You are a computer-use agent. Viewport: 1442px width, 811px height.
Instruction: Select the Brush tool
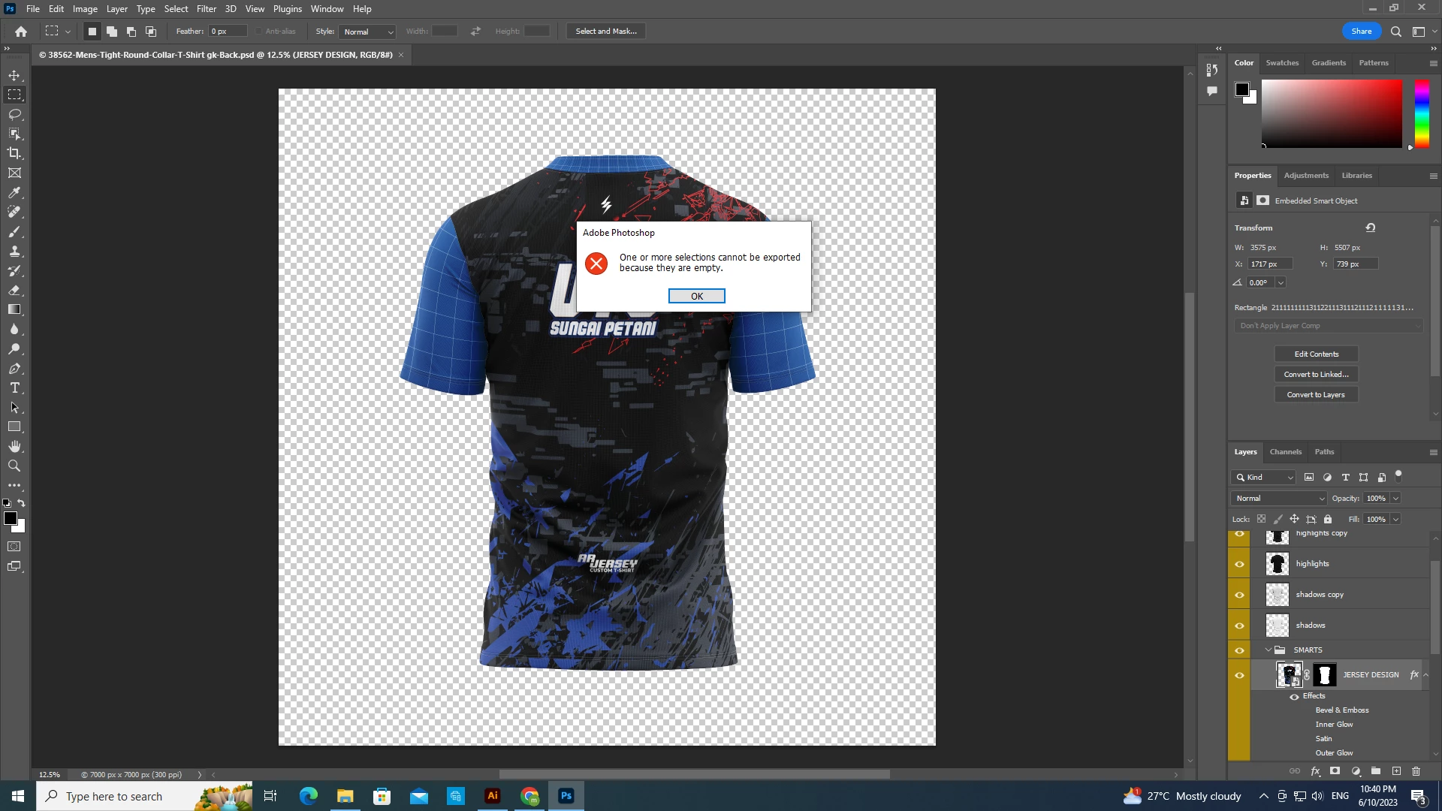tap(14, 231)
